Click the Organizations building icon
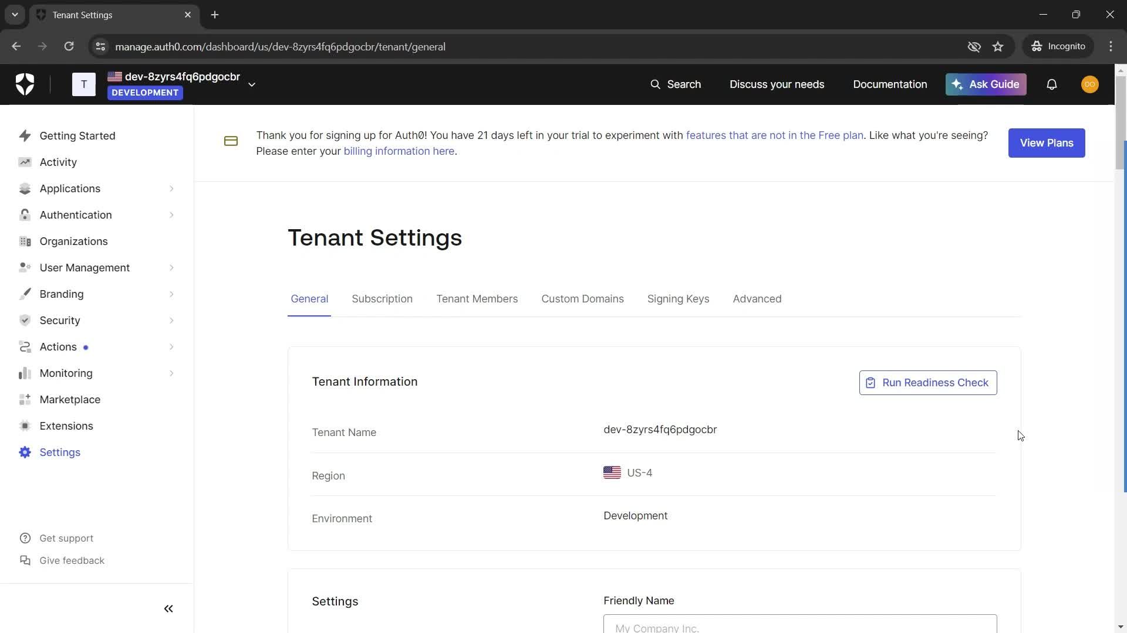1127x633 pixels. pos(25,241)
